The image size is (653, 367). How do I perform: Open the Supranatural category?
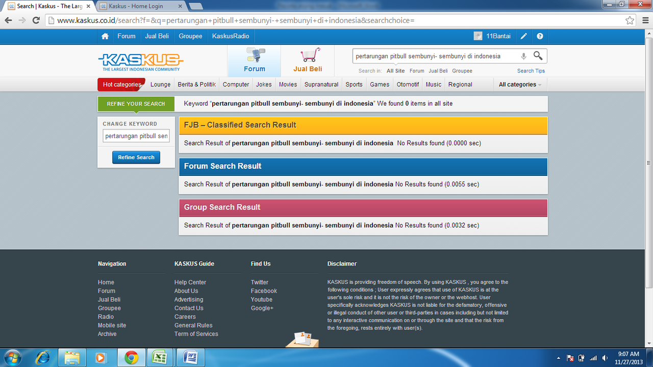[x=321, y=85]
